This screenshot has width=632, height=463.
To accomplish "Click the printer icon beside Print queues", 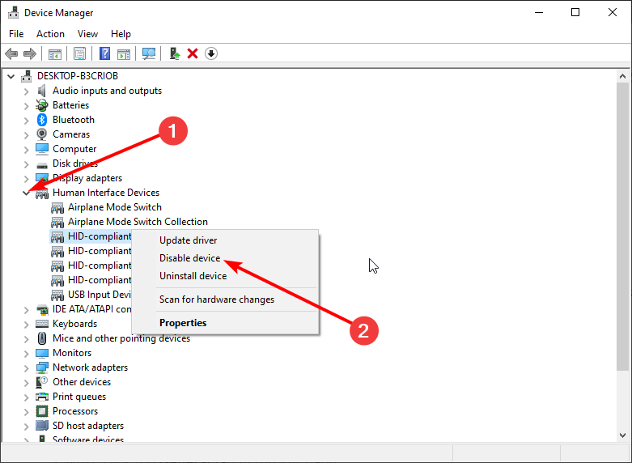I will [x=42, y=397].
